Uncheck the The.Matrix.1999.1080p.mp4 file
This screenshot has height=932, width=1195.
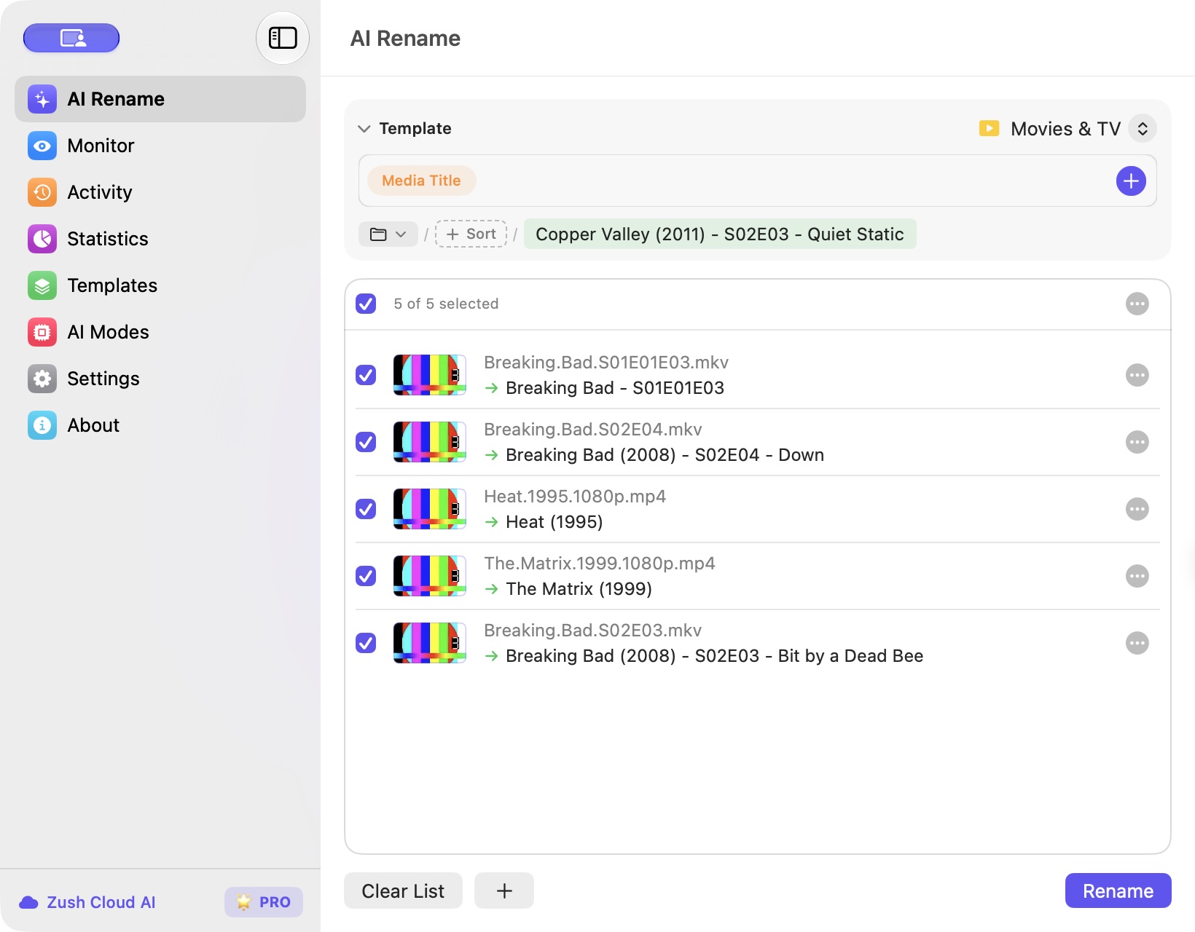click(366, 576)
